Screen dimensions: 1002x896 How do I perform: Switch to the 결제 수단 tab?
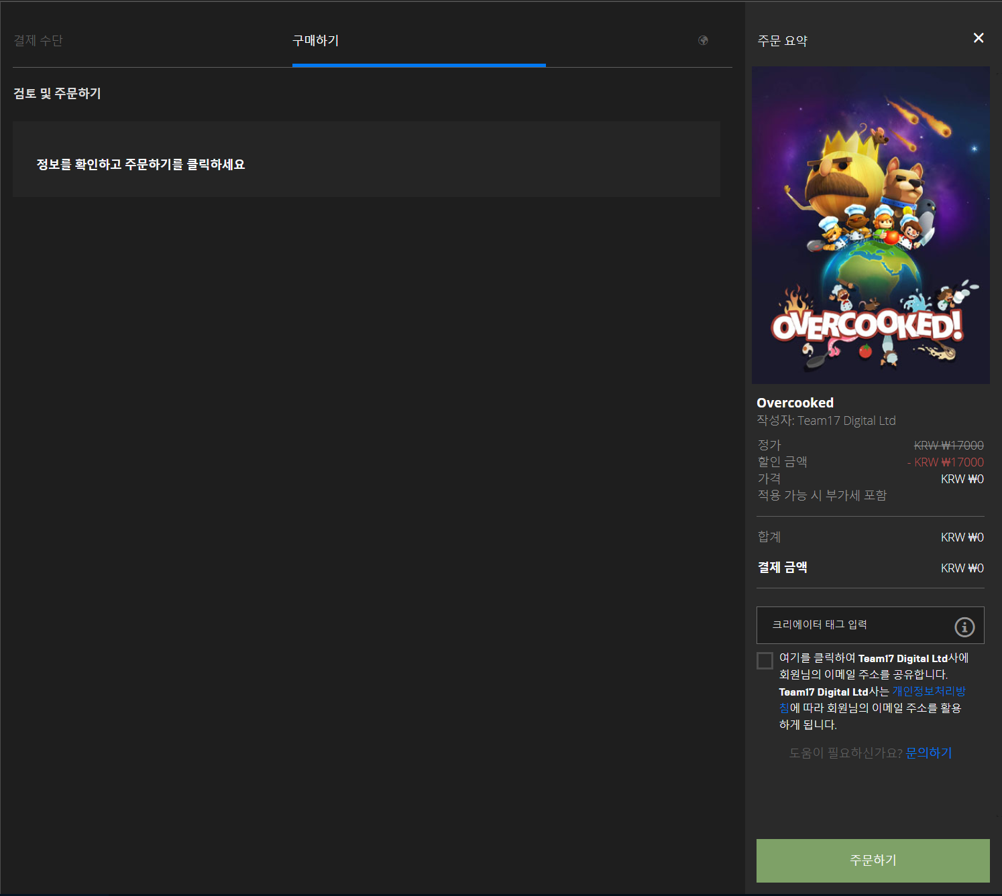(x=38, y=40)
